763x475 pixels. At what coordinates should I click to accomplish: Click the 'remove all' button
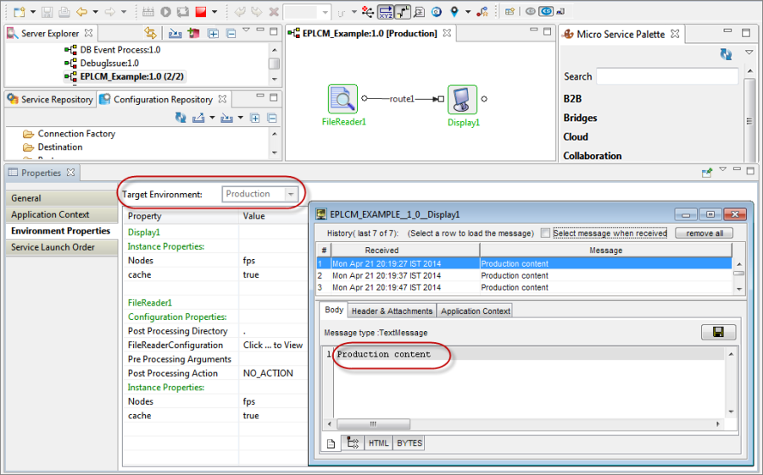[x=704, y=233]
